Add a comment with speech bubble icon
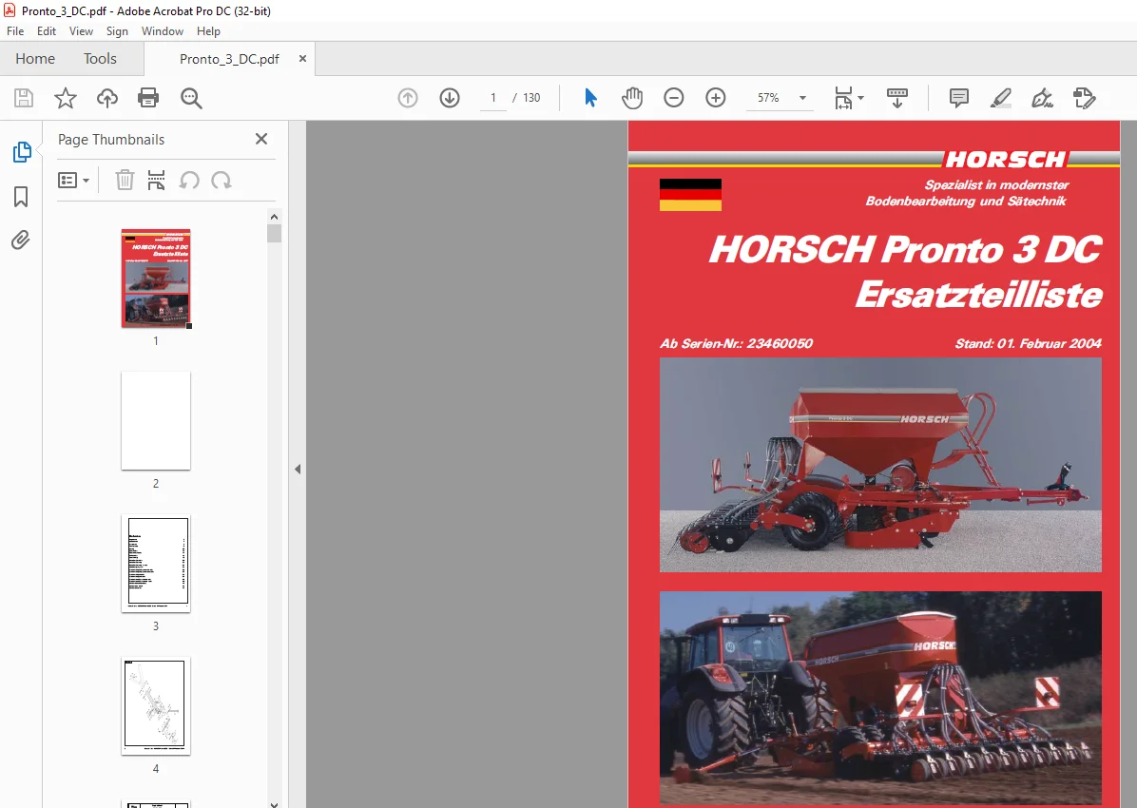1137x808 pixels. (x=958, y=98)
